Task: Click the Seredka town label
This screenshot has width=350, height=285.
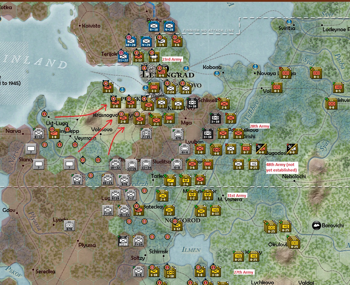Action: pyautogui.click(x=45, y=272)
